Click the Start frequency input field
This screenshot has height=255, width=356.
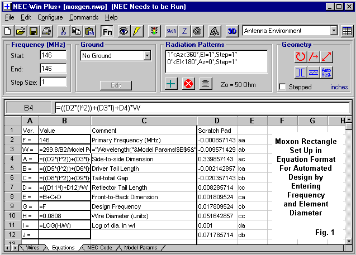(53, 55)
